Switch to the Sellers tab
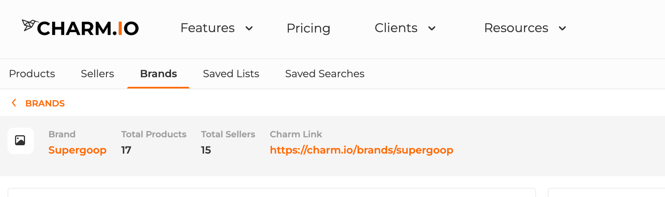665x197 pixels. pos(97,74)
